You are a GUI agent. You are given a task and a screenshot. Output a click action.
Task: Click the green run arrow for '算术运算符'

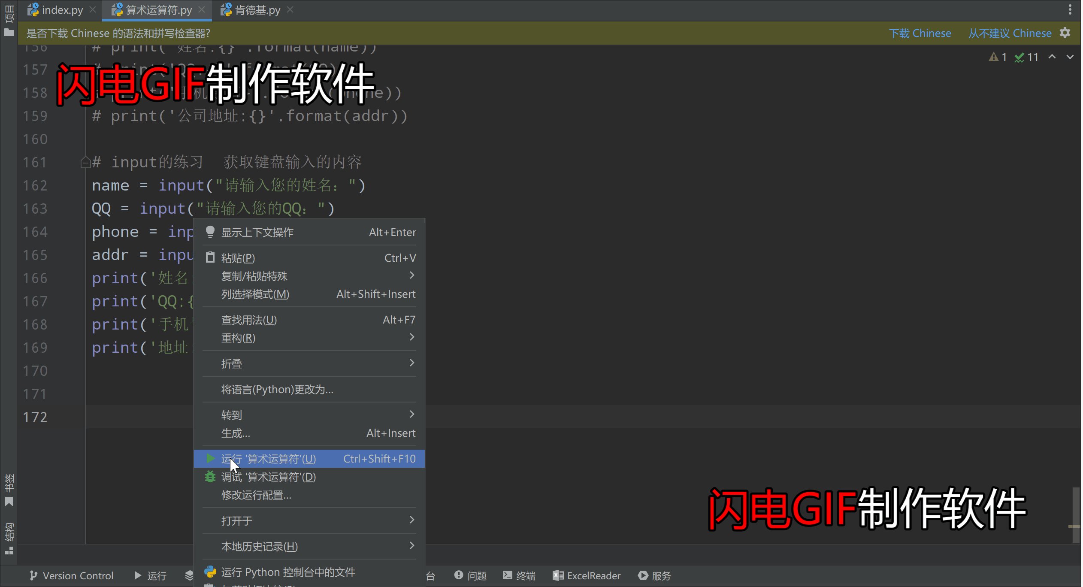210,459
